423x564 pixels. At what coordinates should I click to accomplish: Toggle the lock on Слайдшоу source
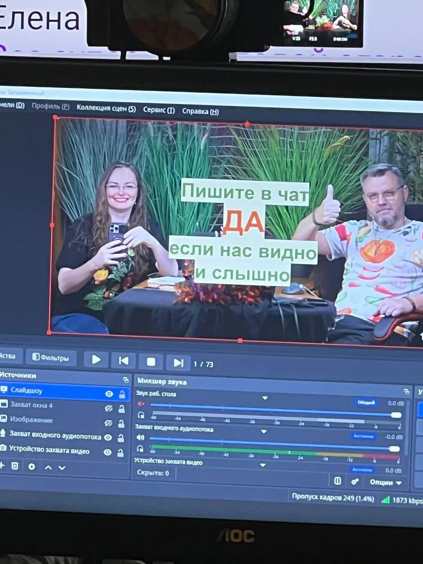point(122,394)
